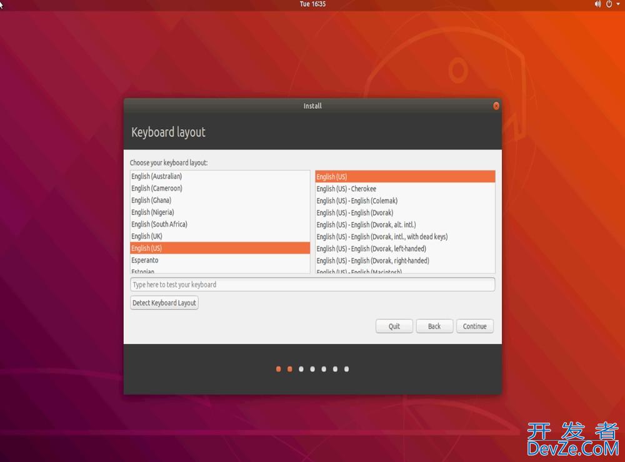Select highlighted English (US) in left list
The image size is (625, 462).
point(220,248)
